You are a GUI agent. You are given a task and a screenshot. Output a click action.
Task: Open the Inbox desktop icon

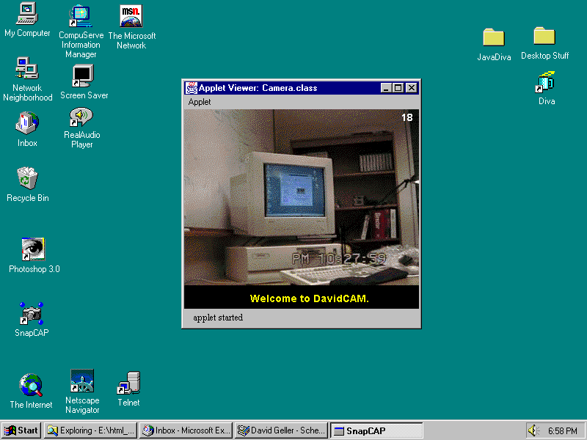[27, 123]
